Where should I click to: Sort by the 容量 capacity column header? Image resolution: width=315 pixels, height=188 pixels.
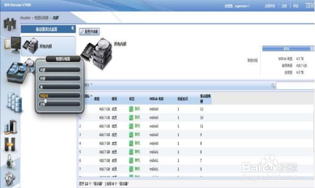tap(97, 99)
